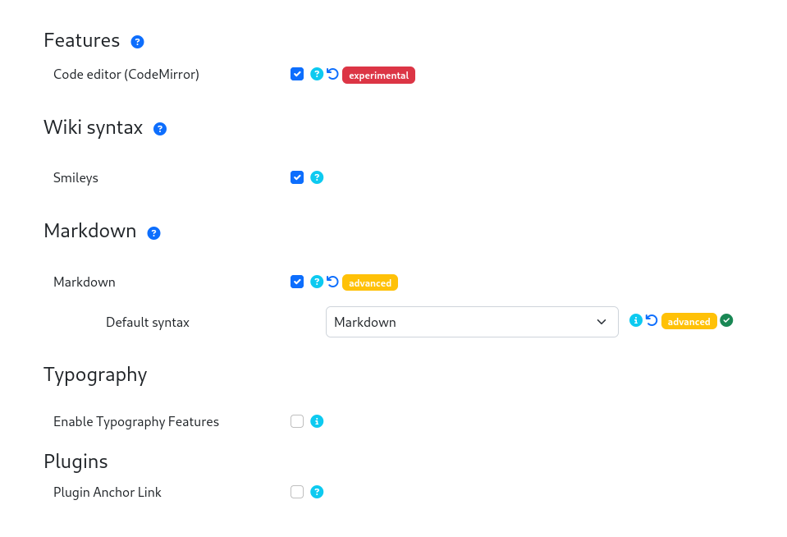Disable the Code editor (CodeMirror) checkbox

pyautogui.click(x=297, y=74)
